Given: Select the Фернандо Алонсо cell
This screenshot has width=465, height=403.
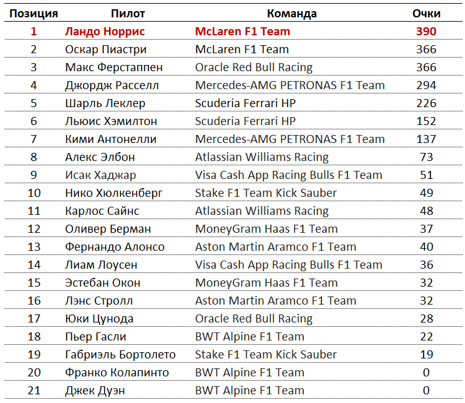Looking at the screenshot, I should [115, 247].
